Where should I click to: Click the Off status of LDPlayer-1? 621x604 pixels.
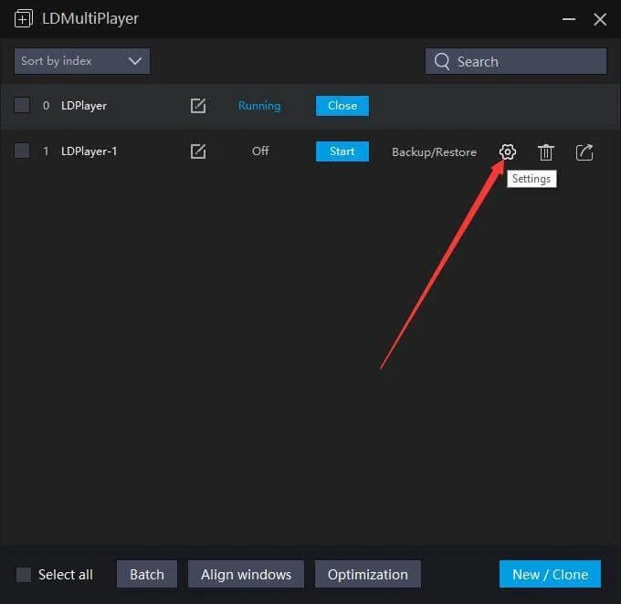click(260, 151)
